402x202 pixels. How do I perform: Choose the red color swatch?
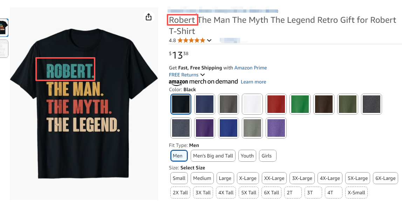[276, 104]
